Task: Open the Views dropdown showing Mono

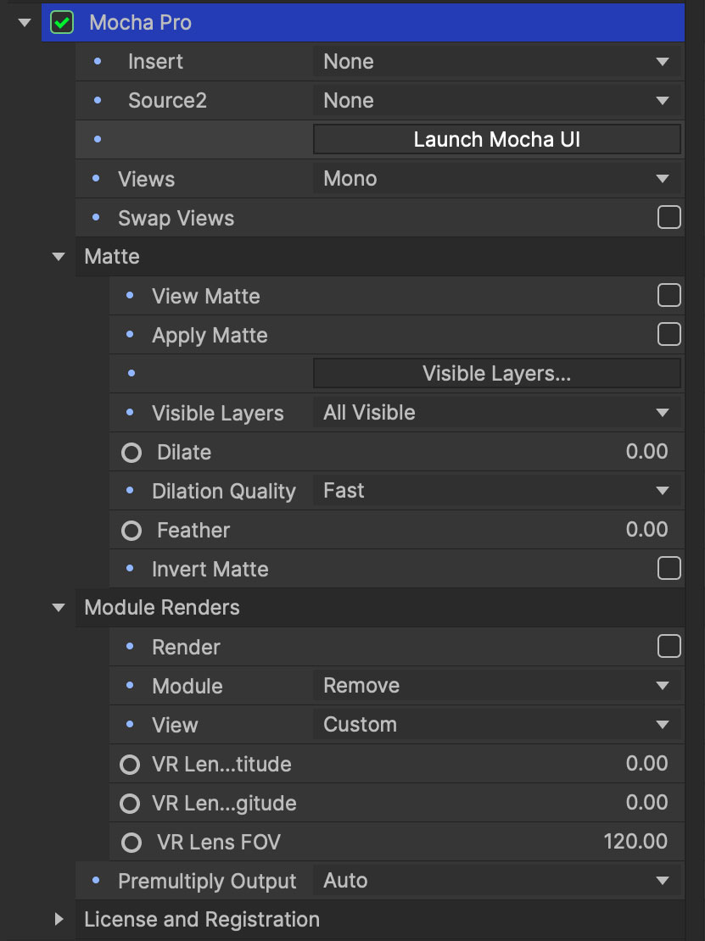Action: coord(496,178)
